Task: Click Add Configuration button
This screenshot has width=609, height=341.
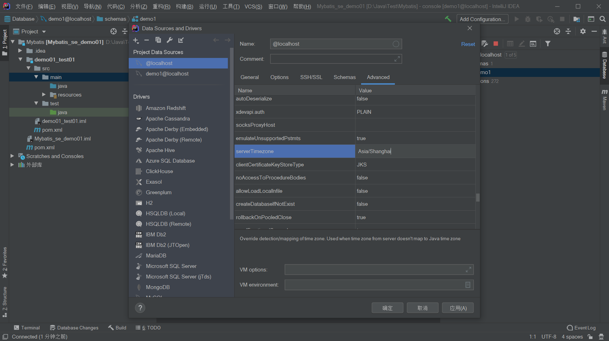Action: [482, 19]
